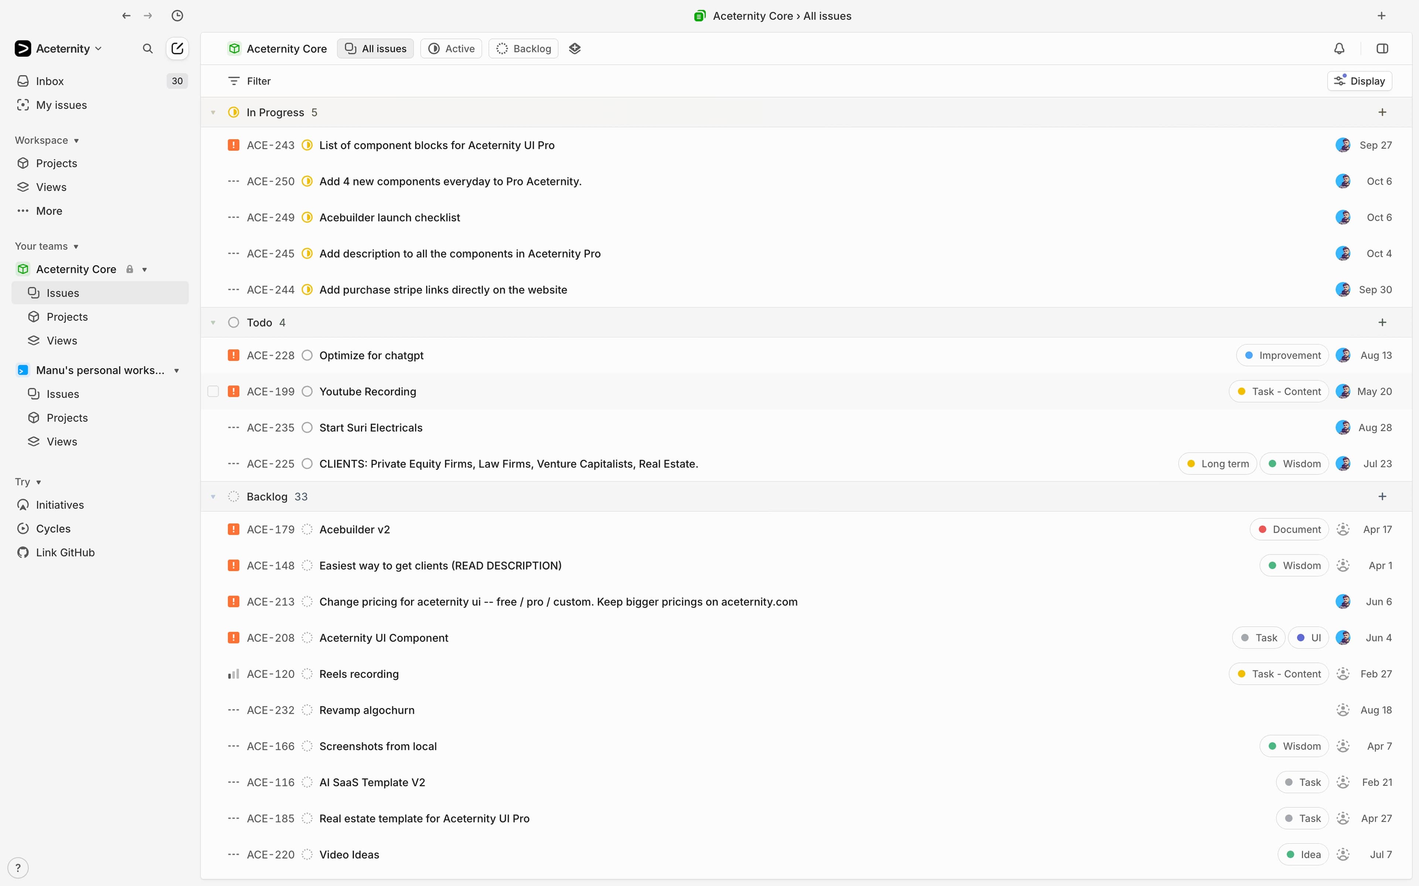Viewport: 1419px width, 886px height.
Task: Open workspace search
Action: (x=148, y=49)
